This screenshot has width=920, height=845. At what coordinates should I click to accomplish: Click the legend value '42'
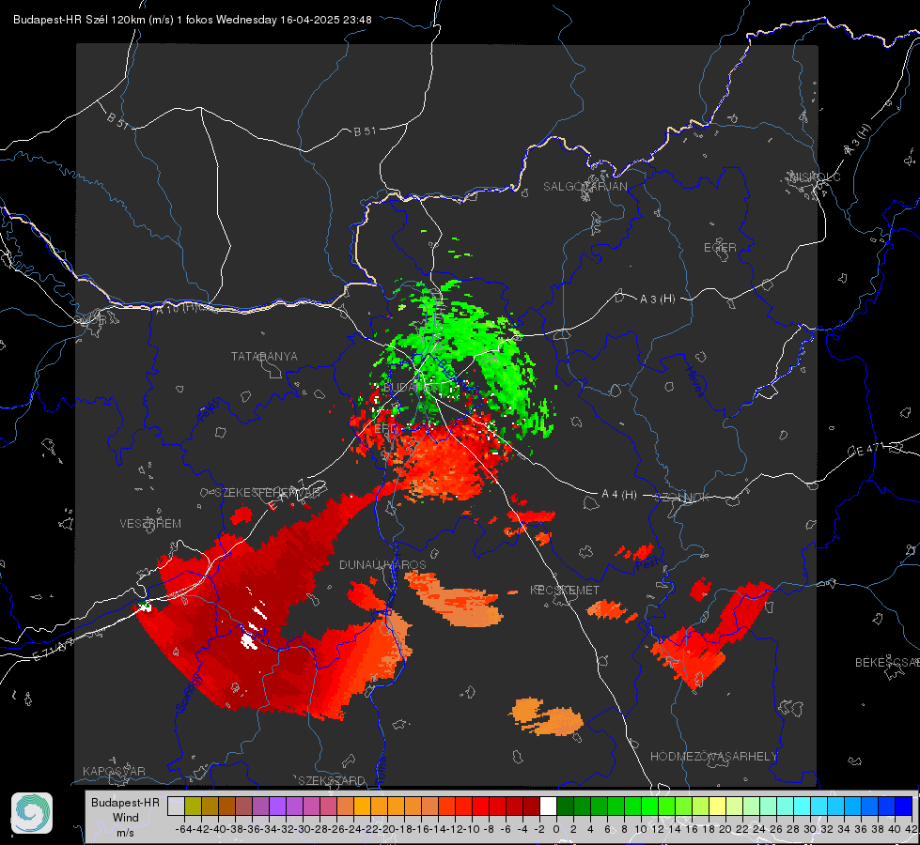point(911,829)
